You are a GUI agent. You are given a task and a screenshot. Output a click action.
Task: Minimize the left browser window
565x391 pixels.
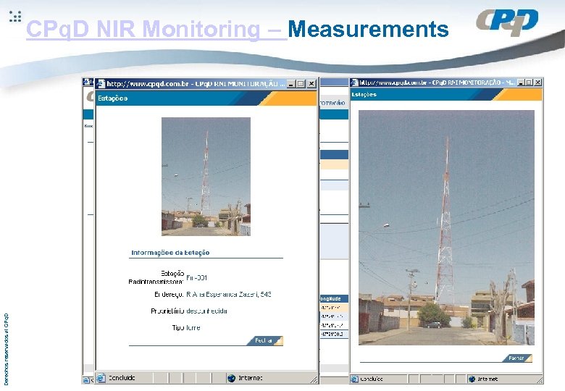pyautogui.click(x=291, y=84)
